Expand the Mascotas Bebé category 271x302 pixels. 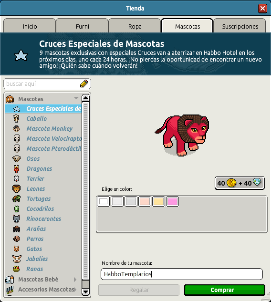point(75,280)
